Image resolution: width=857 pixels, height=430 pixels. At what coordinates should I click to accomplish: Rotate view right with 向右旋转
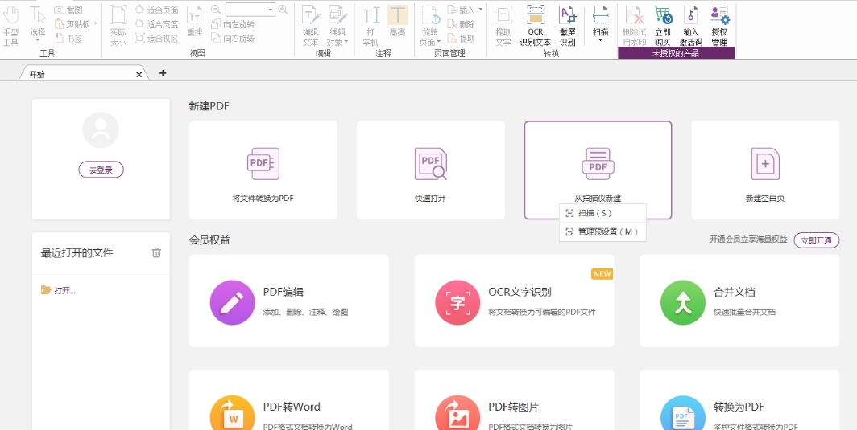pos(233,39)
